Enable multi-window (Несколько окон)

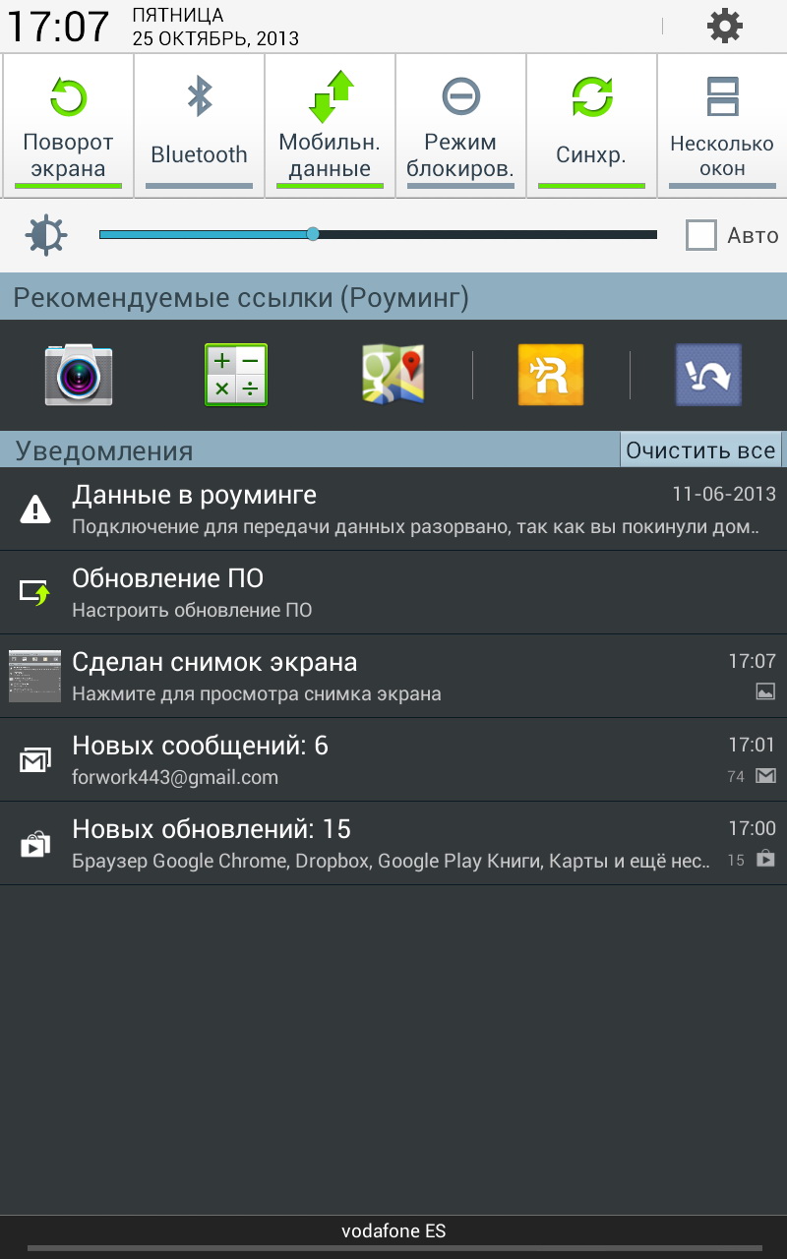(x=722, y=126)
